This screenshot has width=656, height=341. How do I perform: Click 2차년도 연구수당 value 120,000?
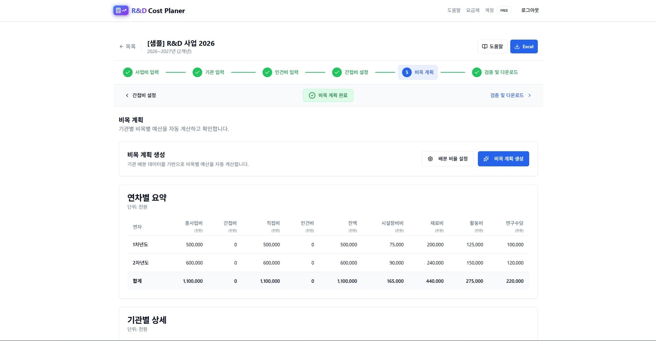pos(515,263)
